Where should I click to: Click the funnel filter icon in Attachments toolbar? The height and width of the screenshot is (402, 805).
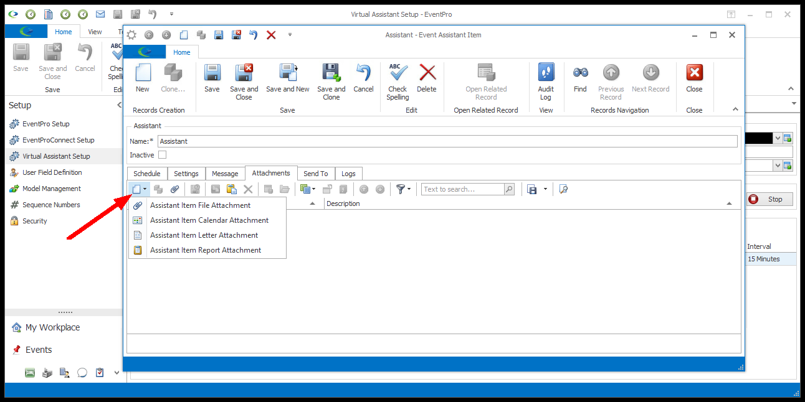[x=401, y=189]
